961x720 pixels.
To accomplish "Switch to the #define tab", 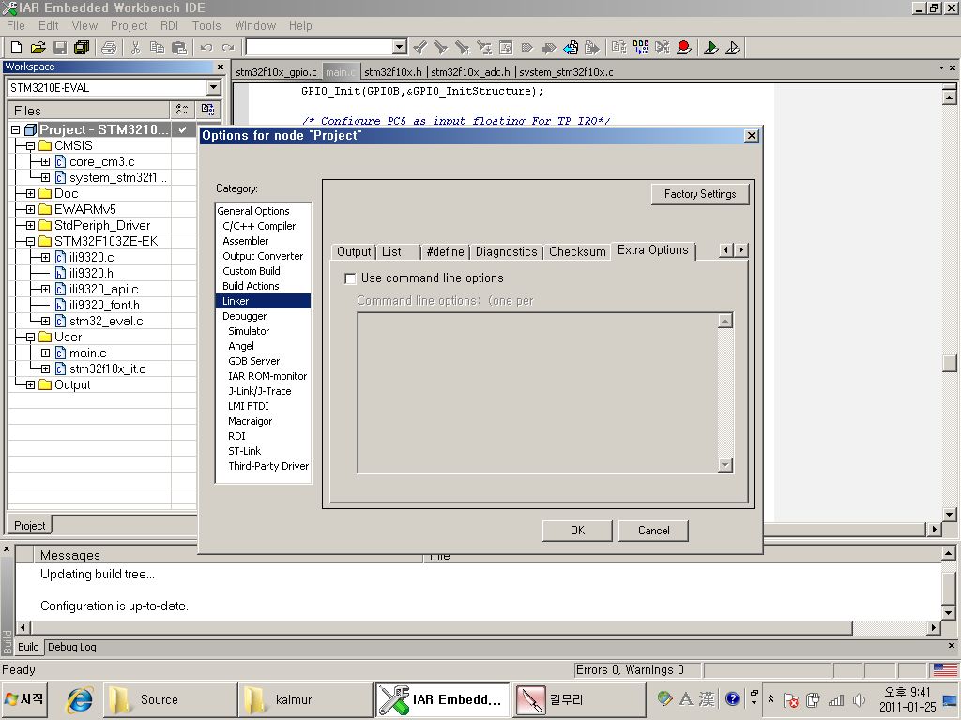I will point(445,251).
